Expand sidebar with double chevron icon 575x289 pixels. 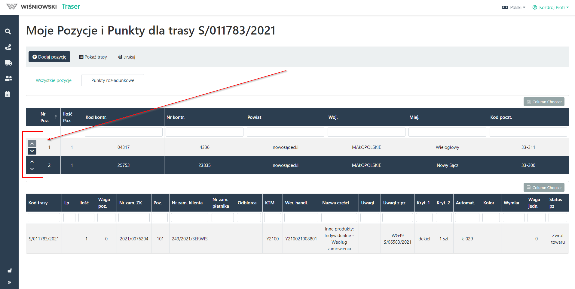[x=9, y=282]
